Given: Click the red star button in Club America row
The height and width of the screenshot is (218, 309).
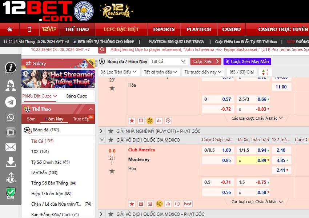Looking at the screenshot, I should tap(132, 204).
